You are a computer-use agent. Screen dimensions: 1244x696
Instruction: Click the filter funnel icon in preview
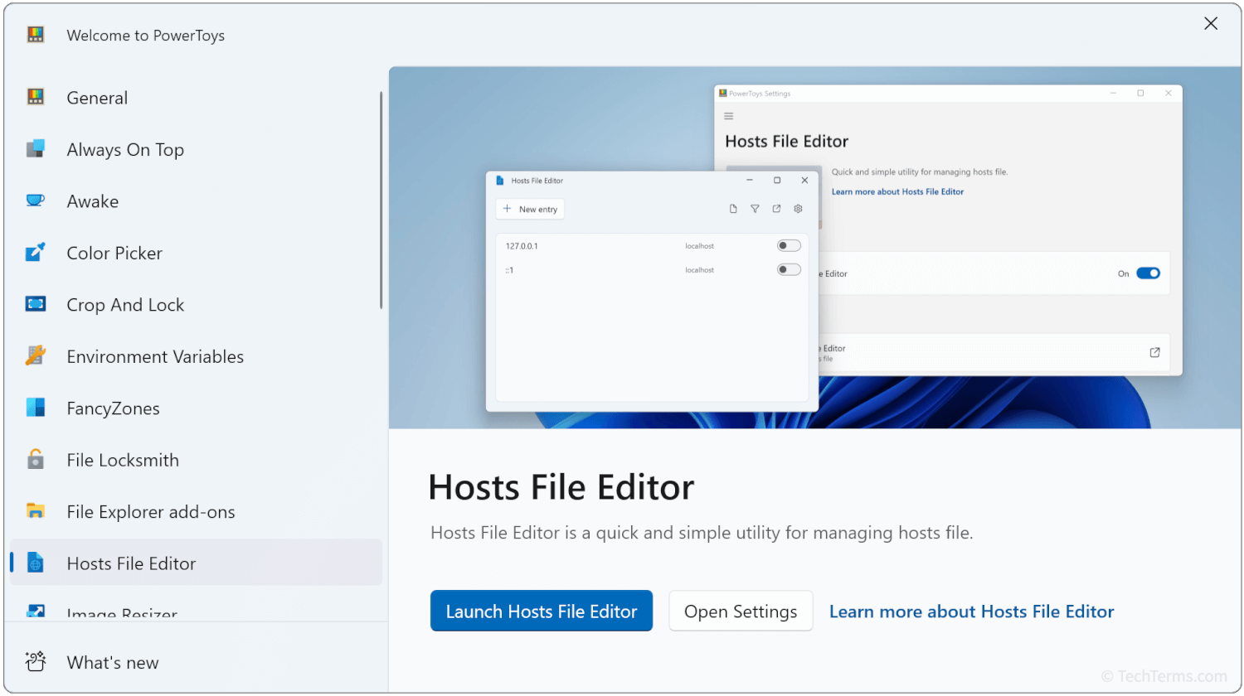(755, 209)
